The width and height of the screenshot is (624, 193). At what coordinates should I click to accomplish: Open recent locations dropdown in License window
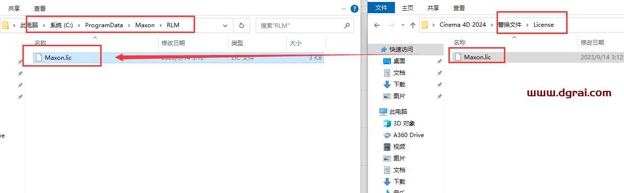[x=403, y=25]
